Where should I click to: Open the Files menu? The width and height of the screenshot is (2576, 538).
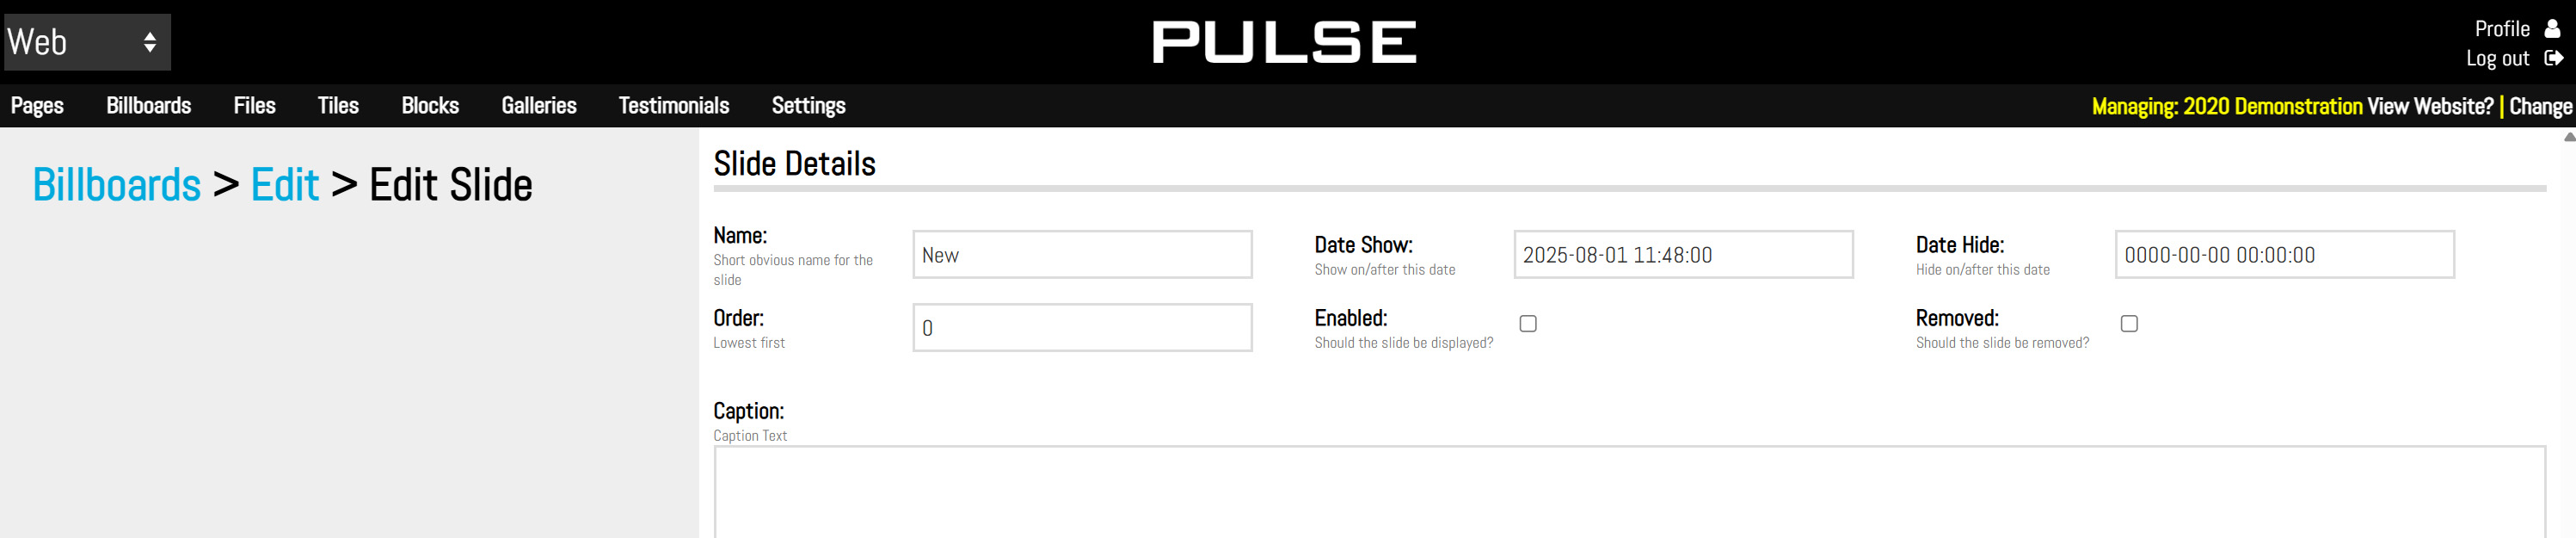point(255,106)
